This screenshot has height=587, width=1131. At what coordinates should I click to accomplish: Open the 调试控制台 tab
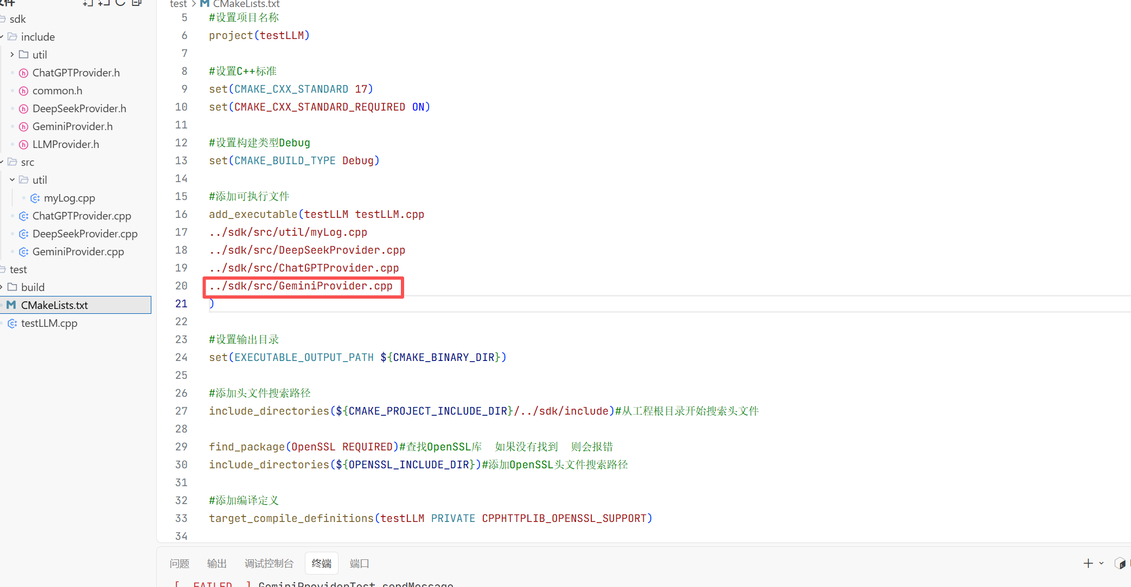269,564
